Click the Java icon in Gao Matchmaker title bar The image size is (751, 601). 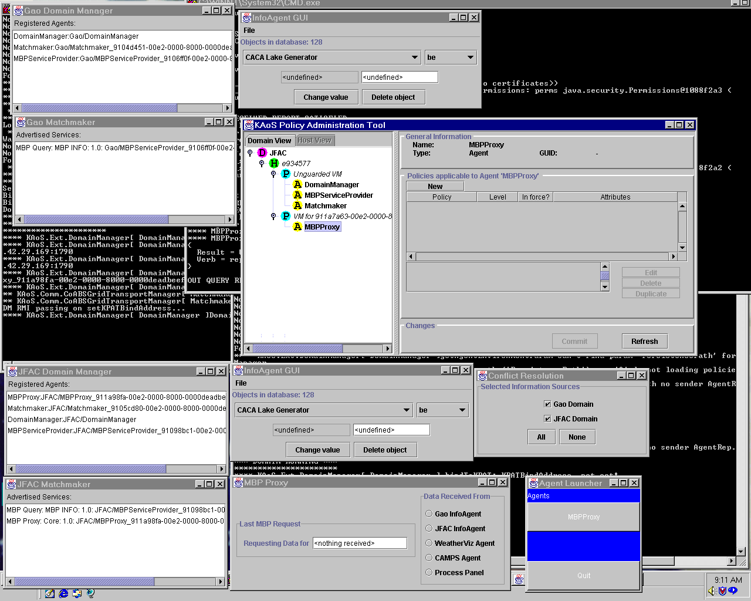[x=21, y=122]
